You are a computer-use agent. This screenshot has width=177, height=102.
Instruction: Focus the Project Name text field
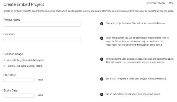(42, 25)
